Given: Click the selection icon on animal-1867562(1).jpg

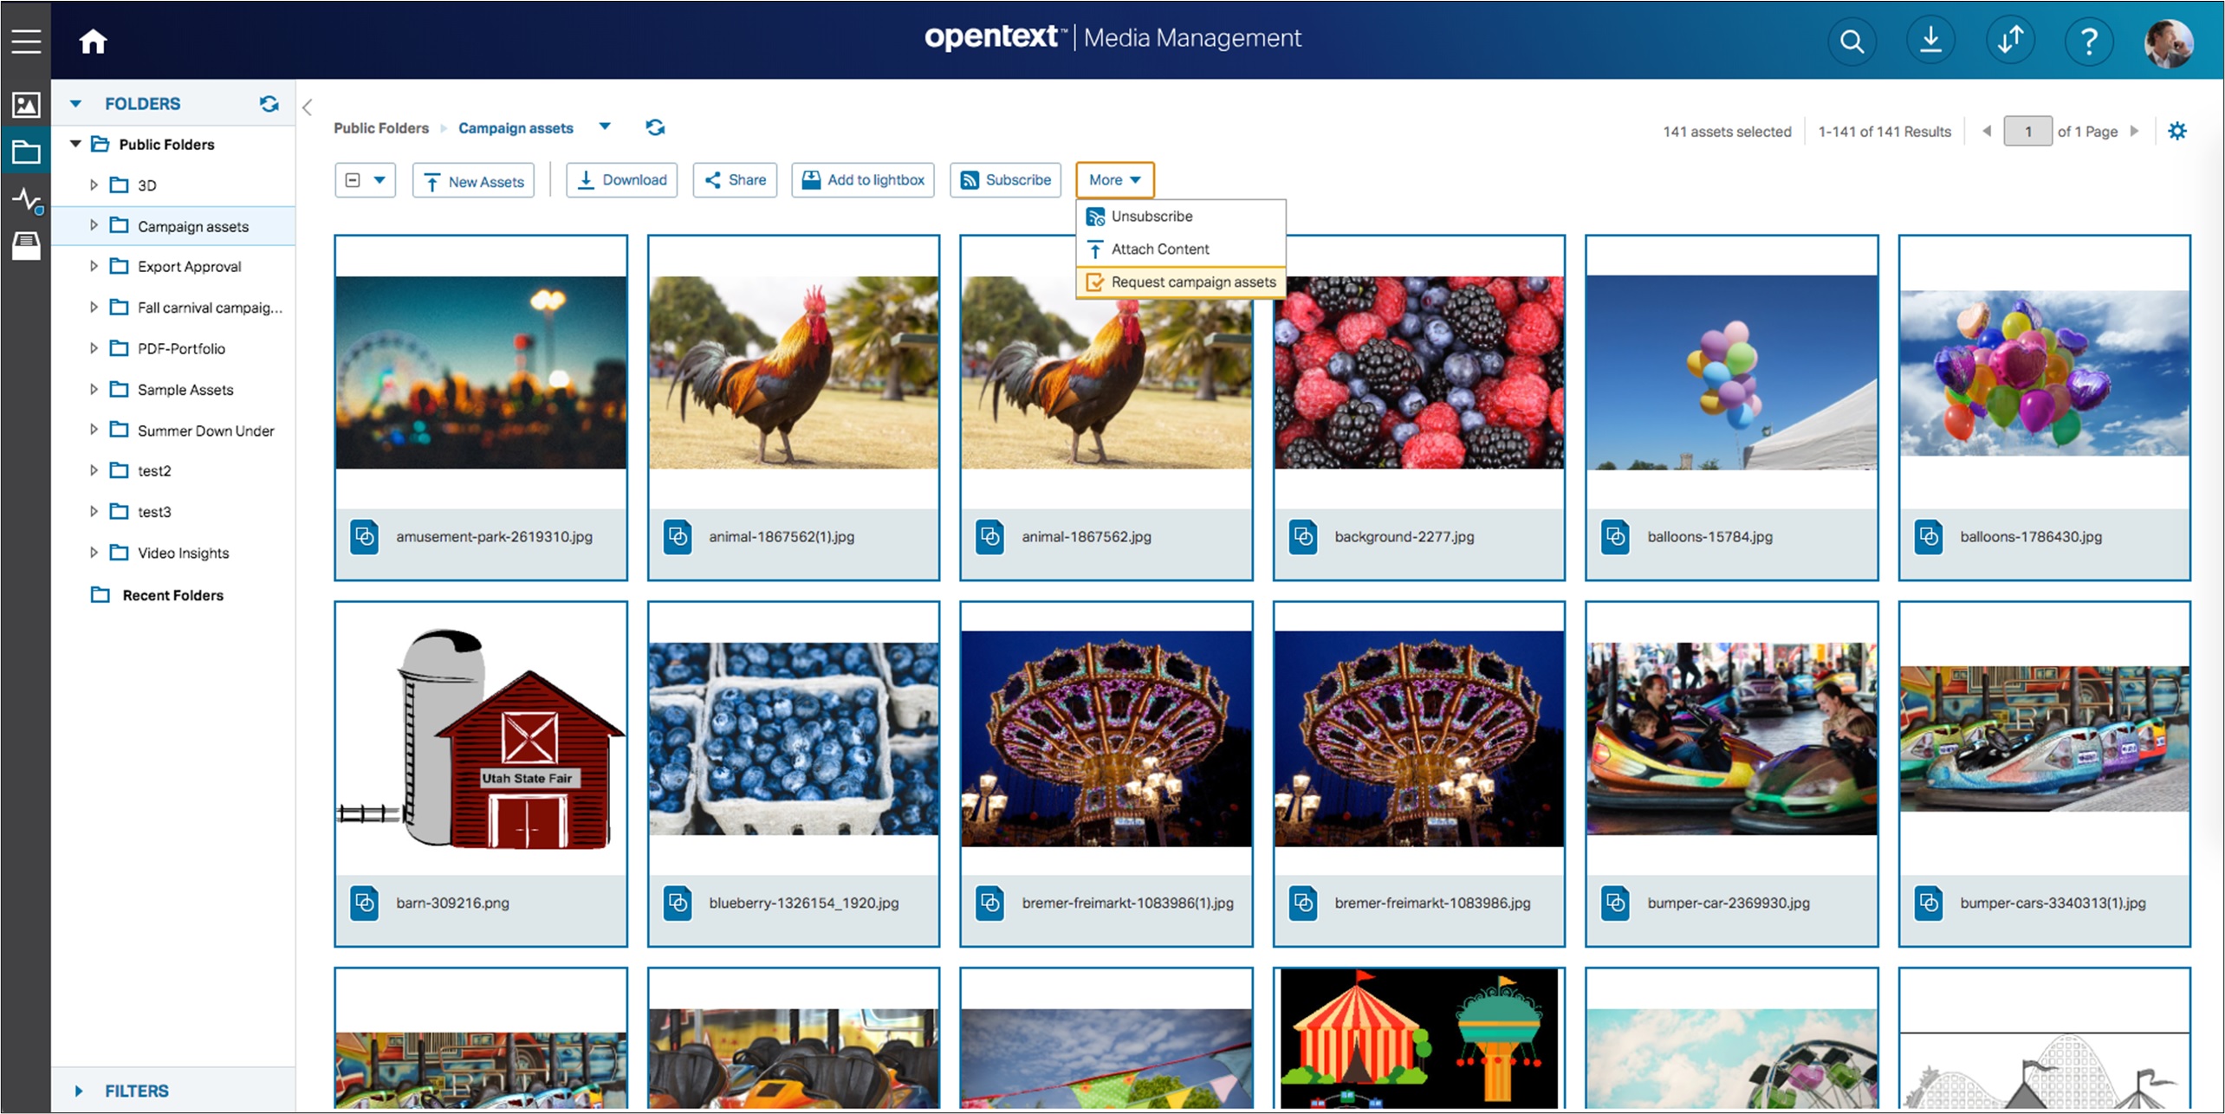Looking at the screenshot, I should point(678,537).
